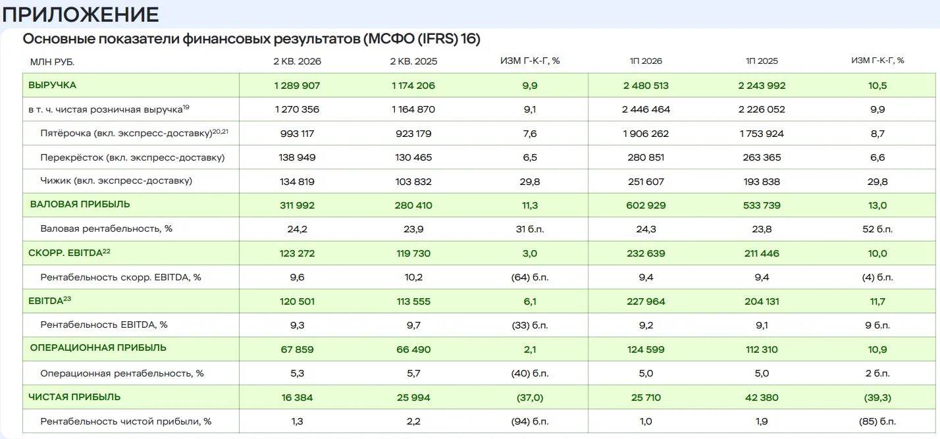
Task: Select the half-year revenue value "2 243 992"
Action: click(x=762, y=86)
